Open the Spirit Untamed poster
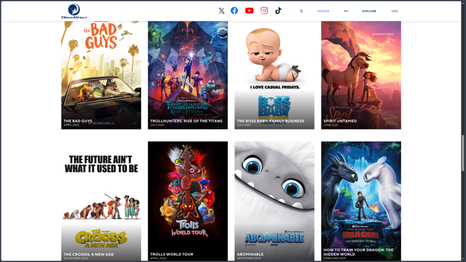This screenshot has width=466, height=262. 361,75
